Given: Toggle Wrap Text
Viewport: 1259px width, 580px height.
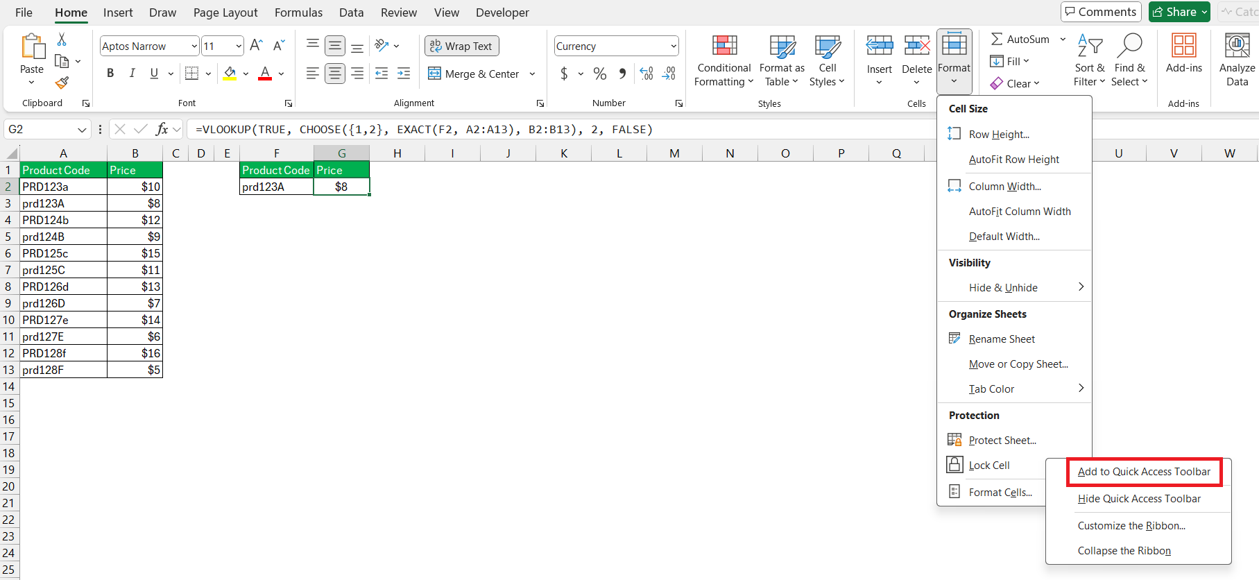Looking at the screenshot, I should point(462,46).
